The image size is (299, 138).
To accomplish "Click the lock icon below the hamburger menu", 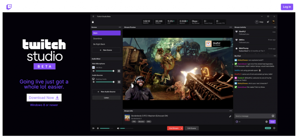I will 93,22.
